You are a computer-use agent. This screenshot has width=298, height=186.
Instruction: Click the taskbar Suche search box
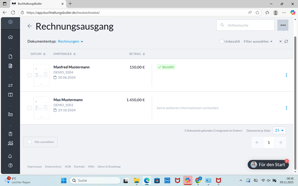[x=95, y=181]
